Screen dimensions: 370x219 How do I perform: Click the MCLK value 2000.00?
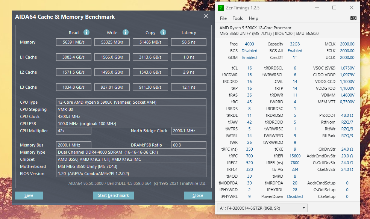click(347, 44)
